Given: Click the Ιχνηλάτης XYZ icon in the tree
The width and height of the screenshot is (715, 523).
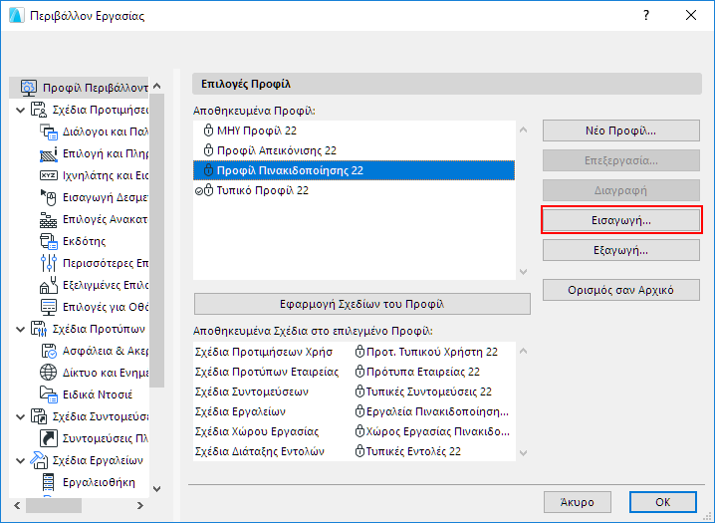Looking at the screenshot, I should pyautogui.click(x=49, y=175).
